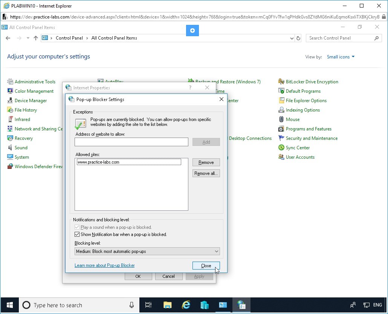Open recent locations dropdown arrow

point(28,38)
